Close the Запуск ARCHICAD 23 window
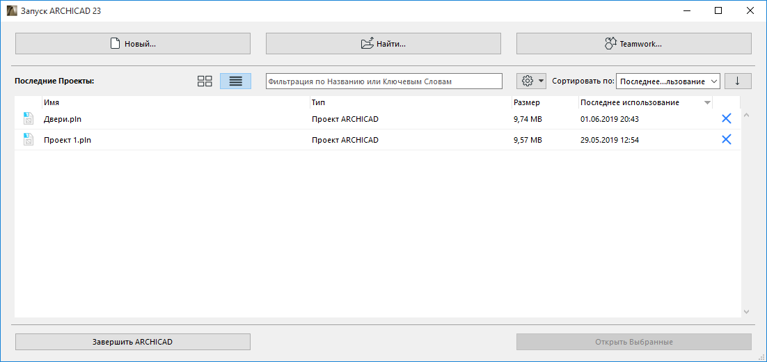Image resolution: width=767 pixels, height=362 pixels. point(750,10)
